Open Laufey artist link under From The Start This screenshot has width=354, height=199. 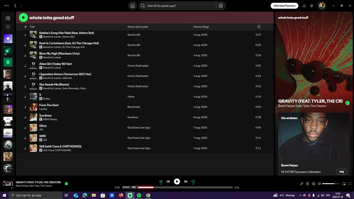(x=43, y=109)
